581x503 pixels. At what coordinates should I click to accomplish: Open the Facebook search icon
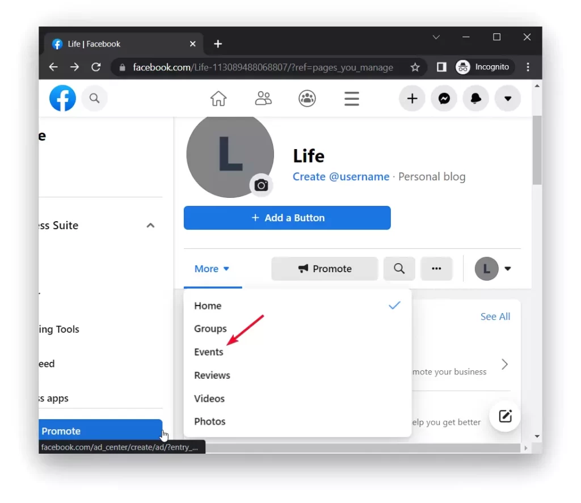(95, 98)
